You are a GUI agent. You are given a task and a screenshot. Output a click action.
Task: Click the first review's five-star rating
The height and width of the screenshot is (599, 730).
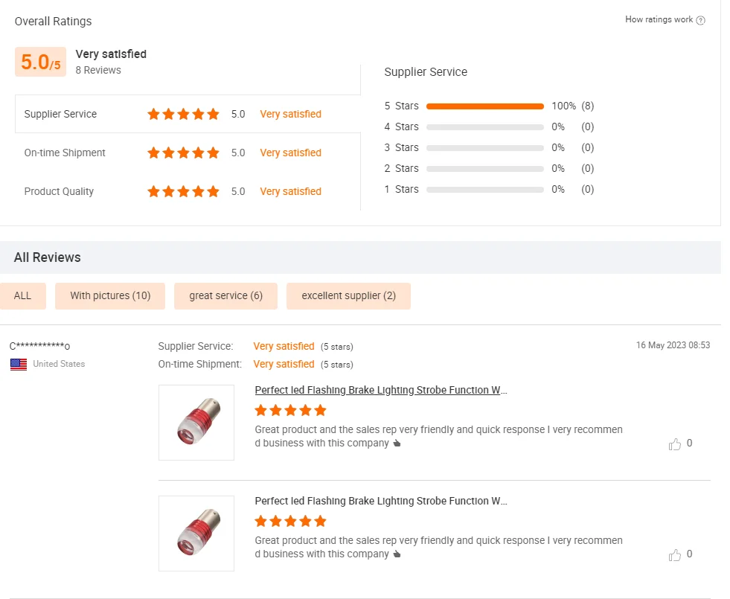pyautogui.click(x=290, y=410)
